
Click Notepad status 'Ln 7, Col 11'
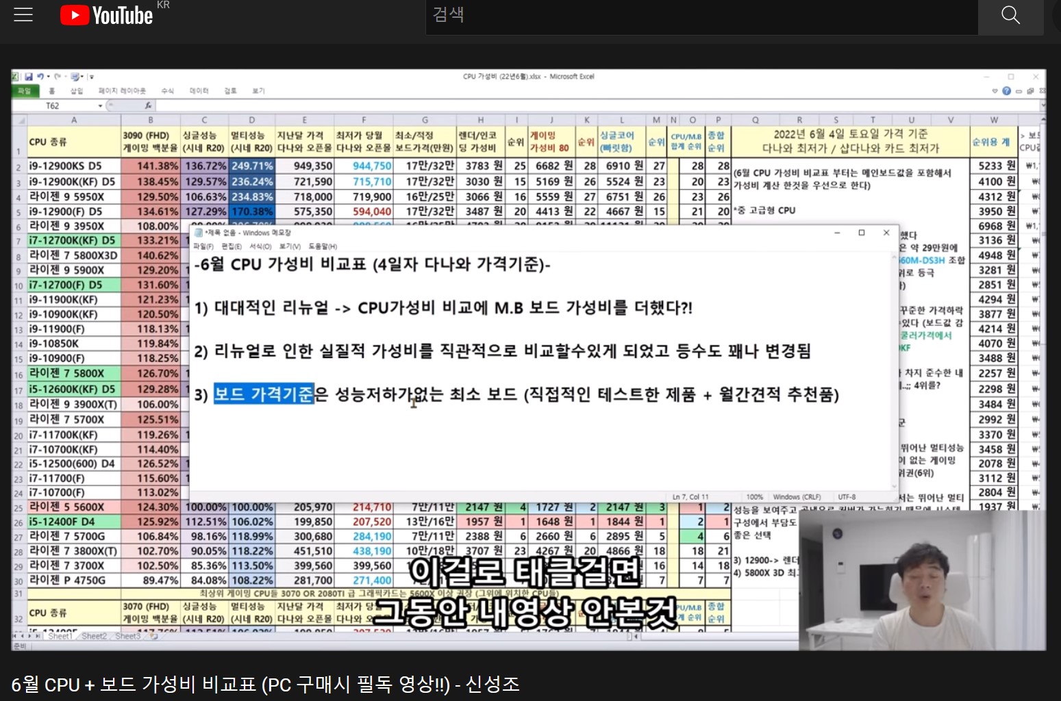(x=690, y=497)
